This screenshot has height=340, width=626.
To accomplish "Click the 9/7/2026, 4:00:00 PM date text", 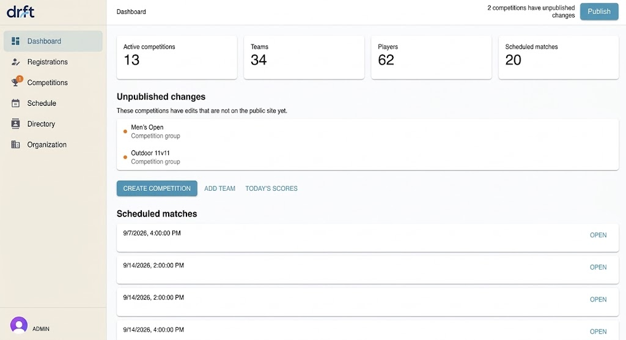I will tap(152, 233).
